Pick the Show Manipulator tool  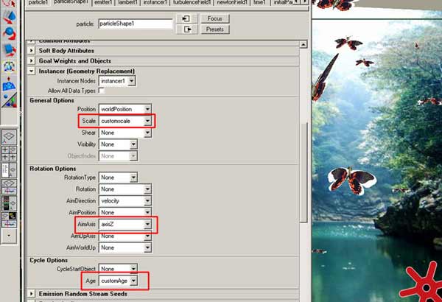coord(10,100)
